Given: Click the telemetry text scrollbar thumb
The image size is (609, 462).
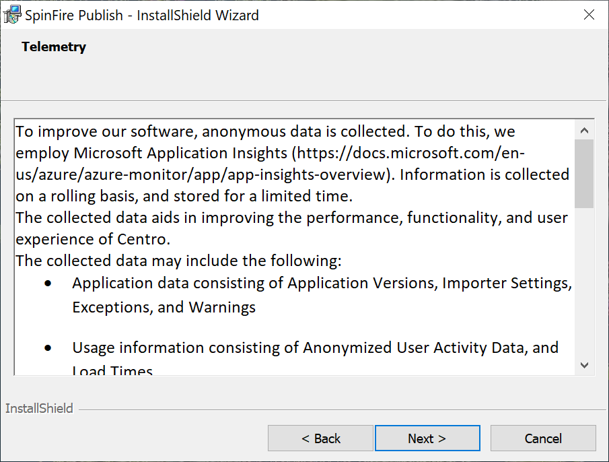Looking at the screenshot, I should [x=584, y=173].
